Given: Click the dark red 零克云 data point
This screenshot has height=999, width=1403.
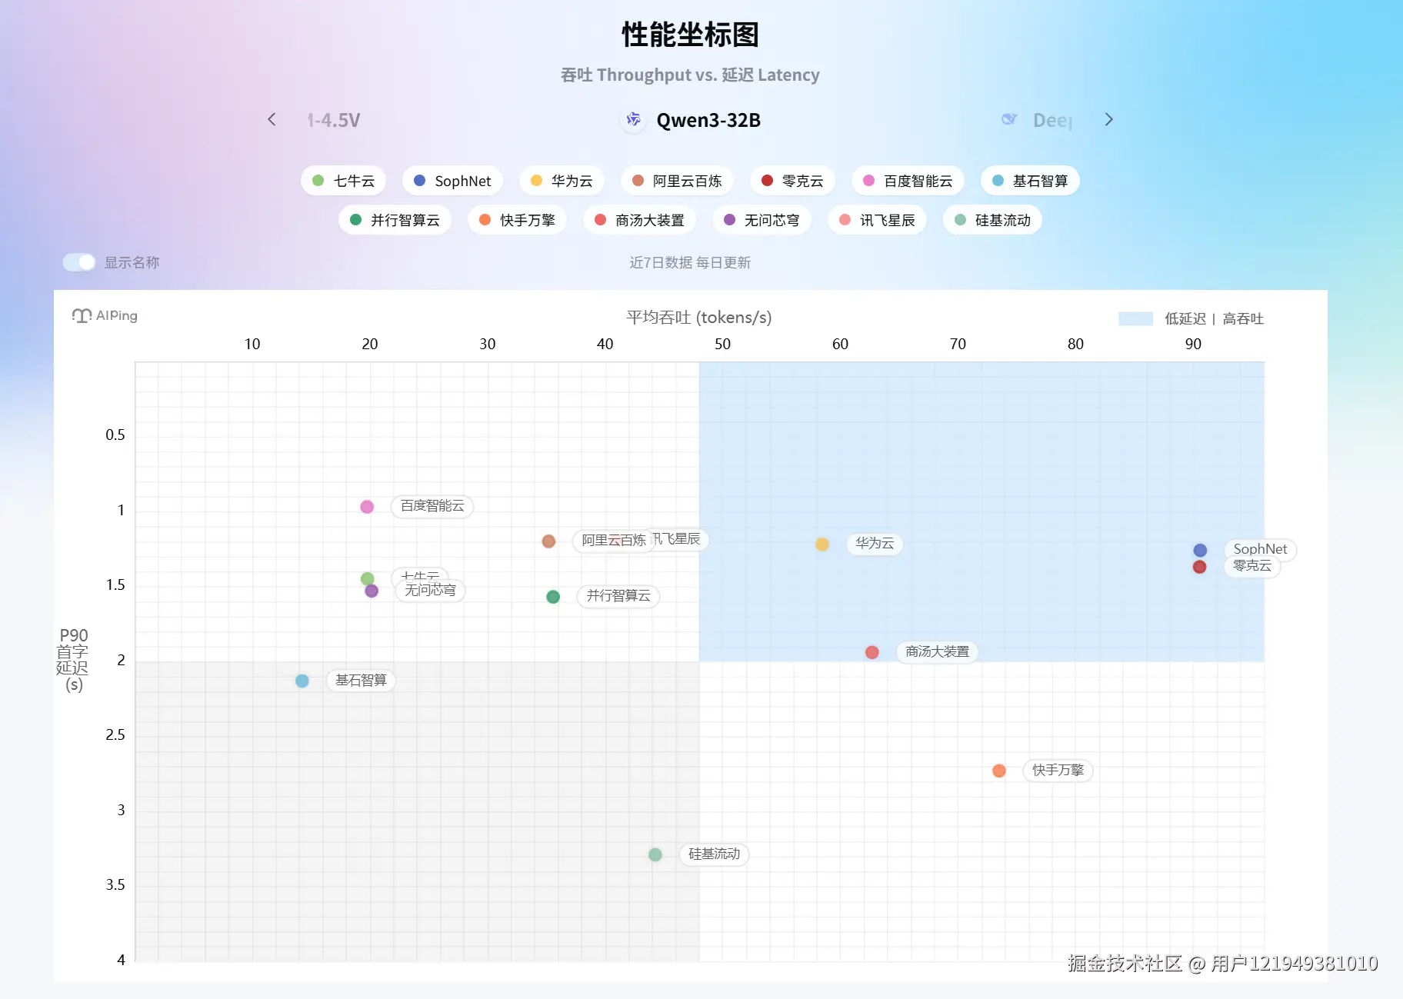Looking at the screenshot, I should (1199, 567).
